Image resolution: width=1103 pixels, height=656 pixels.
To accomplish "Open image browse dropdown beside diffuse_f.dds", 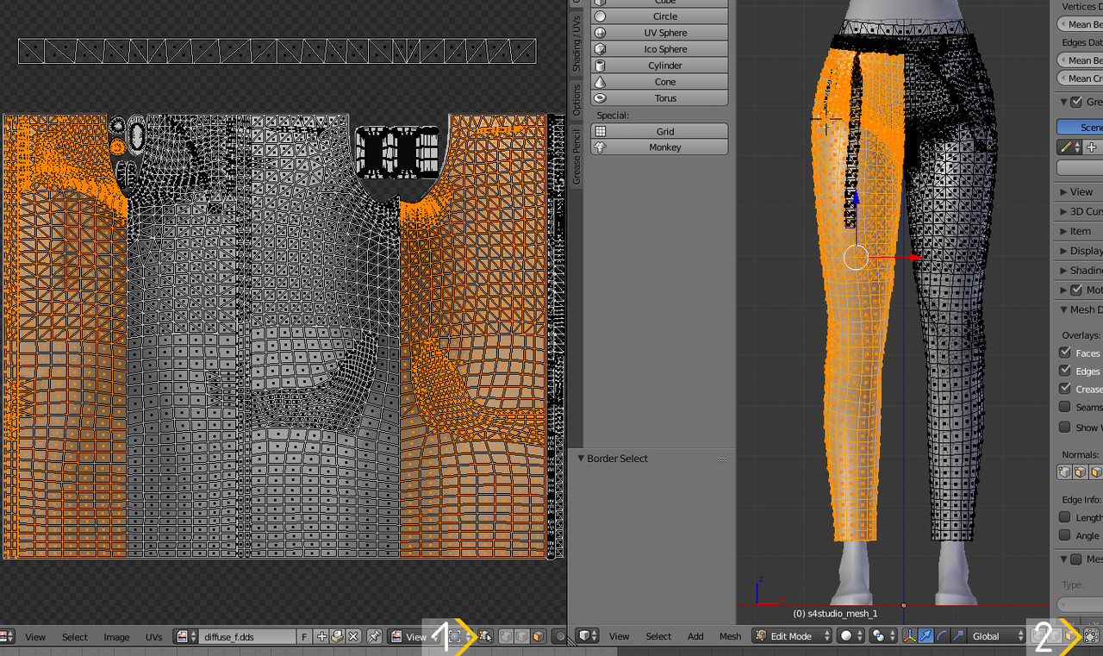I will tap(184, 637).
